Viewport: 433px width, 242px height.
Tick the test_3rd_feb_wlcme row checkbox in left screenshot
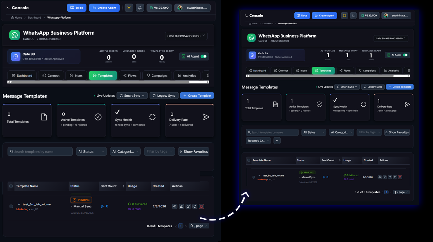point(11,206)
